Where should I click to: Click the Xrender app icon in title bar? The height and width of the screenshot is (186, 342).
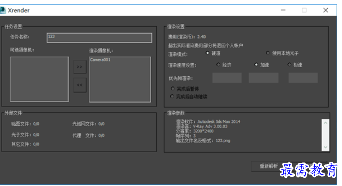(3, 10)
